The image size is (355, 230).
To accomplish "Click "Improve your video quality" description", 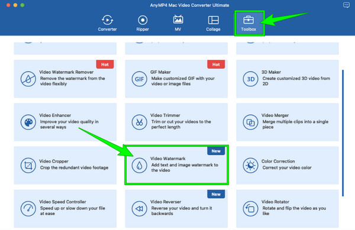I will coord(69,124).
